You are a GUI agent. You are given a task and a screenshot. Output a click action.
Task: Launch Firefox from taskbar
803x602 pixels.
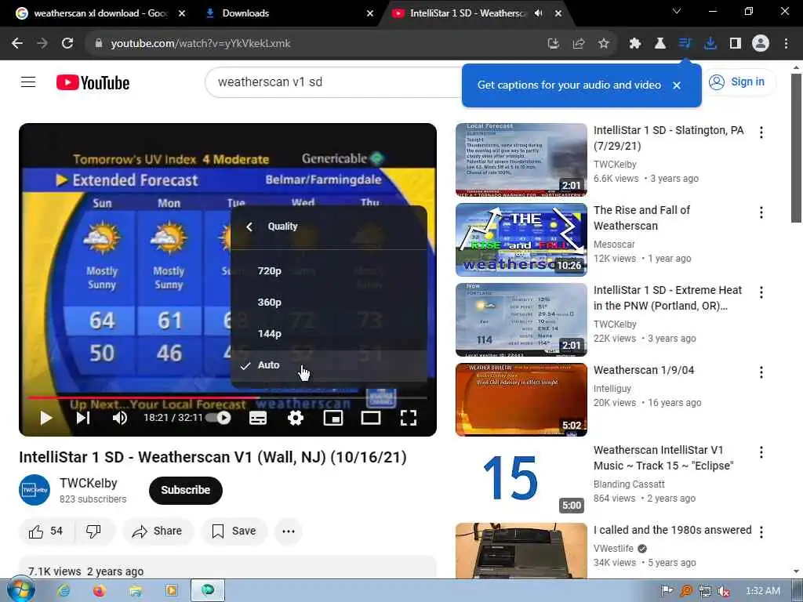pos(100,591)
